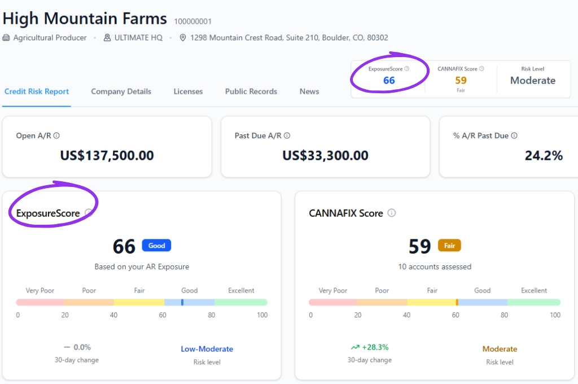This screenshot has width=578, height=384.
Task: Open the News tab
Action: tap(309, 91)
